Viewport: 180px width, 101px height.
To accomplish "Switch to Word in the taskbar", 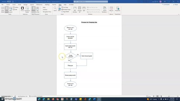I will pyautogui.click(x=94, y=99).
